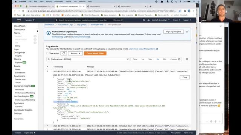
Task: Open Canaries under Synthetics
Action: click(x=19, y=106)
